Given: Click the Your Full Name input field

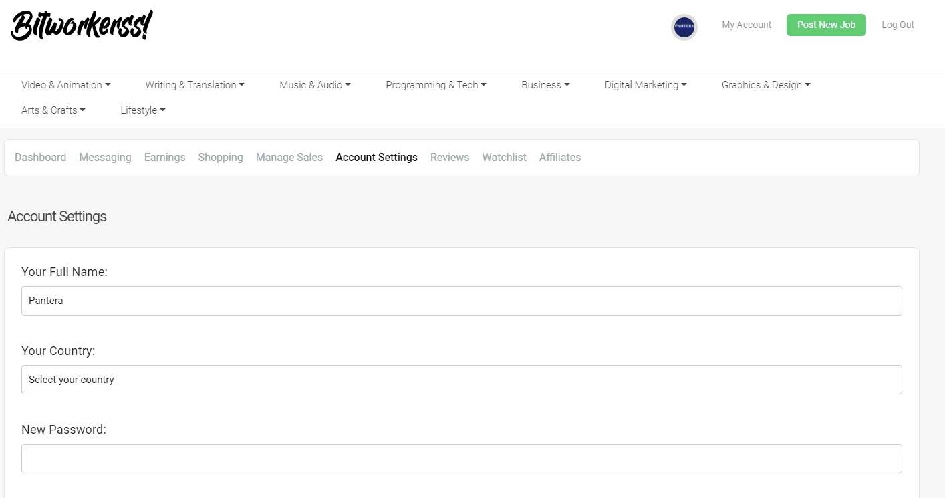Looking at the screenshot, I should tap(462, 301).
